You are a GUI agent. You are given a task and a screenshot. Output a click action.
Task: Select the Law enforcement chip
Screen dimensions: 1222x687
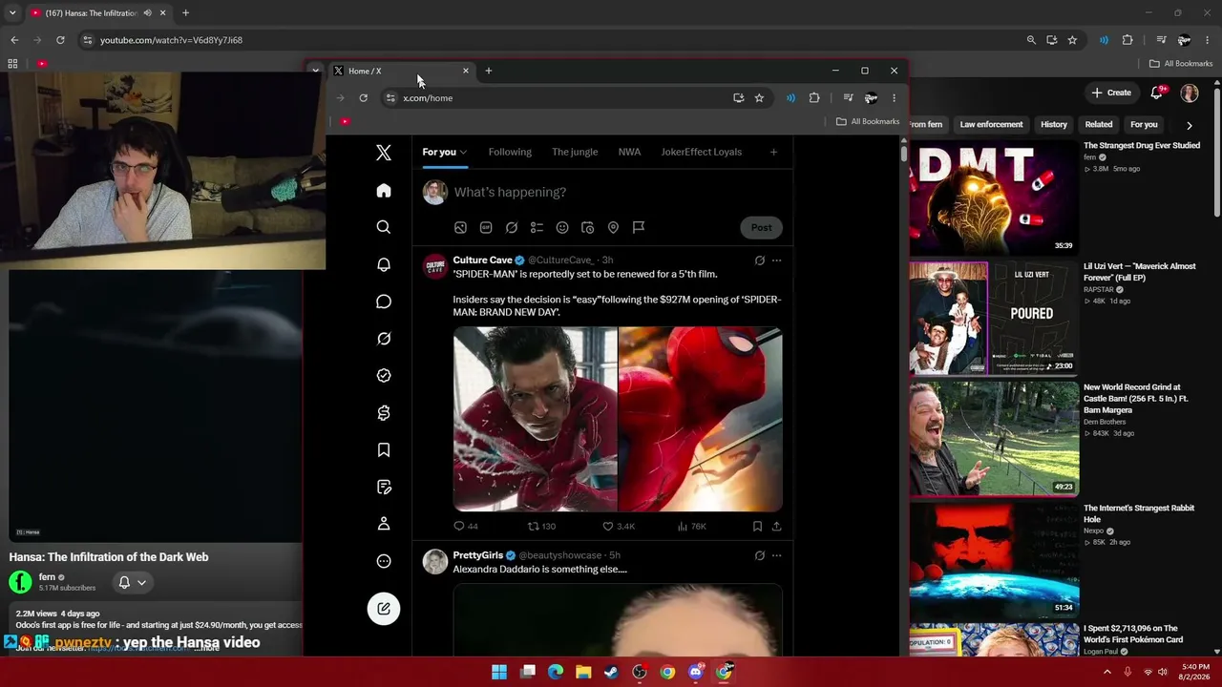[x=991, y=125]
